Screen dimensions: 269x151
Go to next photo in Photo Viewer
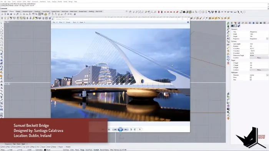[126, 129]
